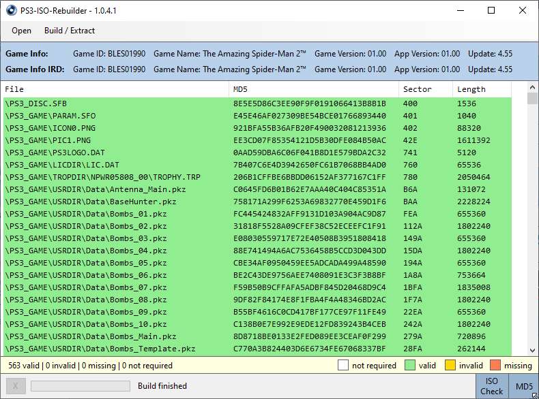Sort by the File column header

(x=116, y=89)
